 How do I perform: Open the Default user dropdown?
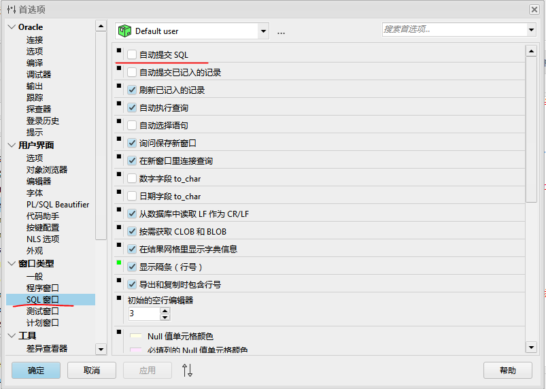(x=263, y=31)
